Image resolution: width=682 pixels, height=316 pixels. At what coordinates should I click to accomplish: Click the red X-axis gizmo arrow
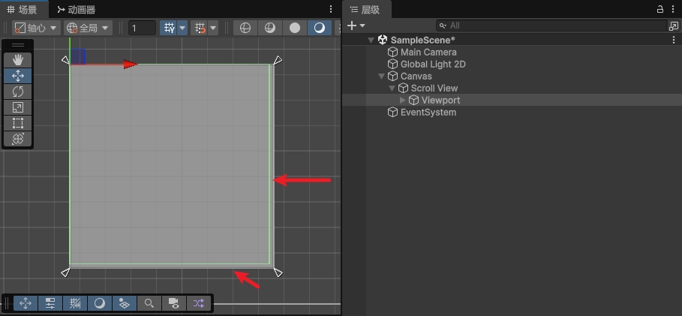pyautogui.click(x=130, y=65)
